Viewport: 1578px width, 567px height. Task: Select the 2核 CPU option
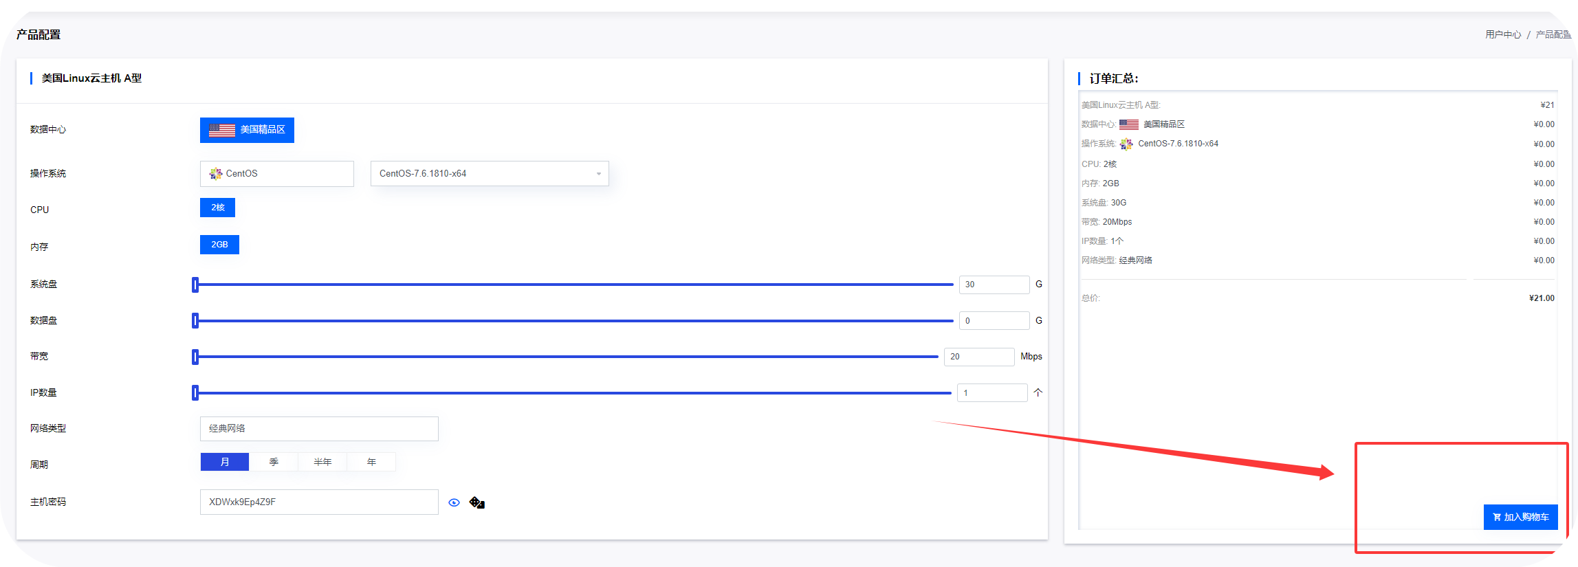click(217, 208)
